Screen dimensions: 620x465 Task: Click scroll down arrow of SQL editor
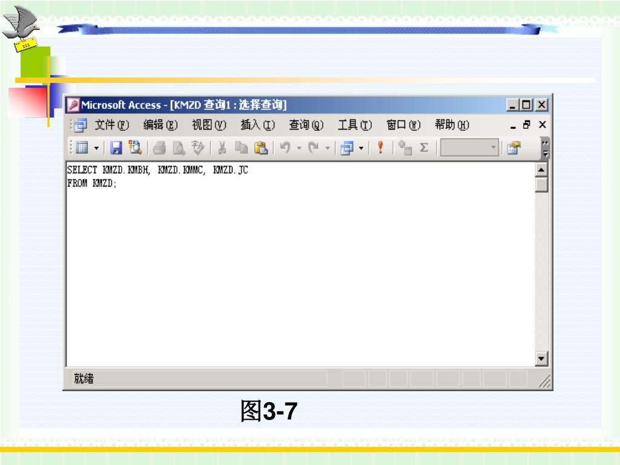541,358
